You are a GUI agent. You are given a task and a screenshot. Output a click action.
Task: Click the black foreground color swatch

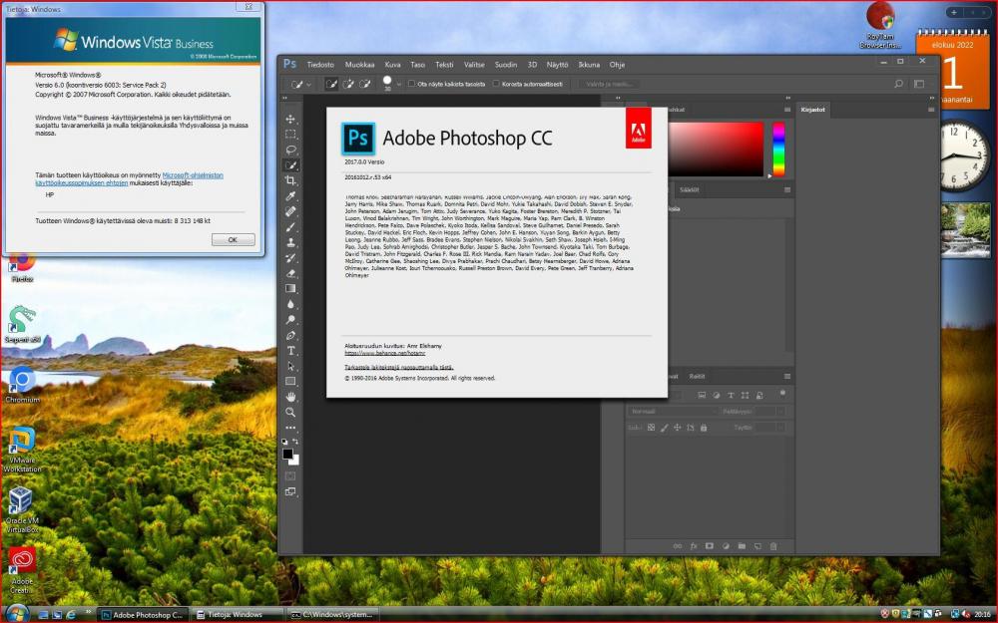coord(288,455)
